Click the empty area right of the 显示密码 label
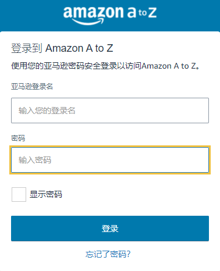The image size is (220, 271). tap(136, 194)
